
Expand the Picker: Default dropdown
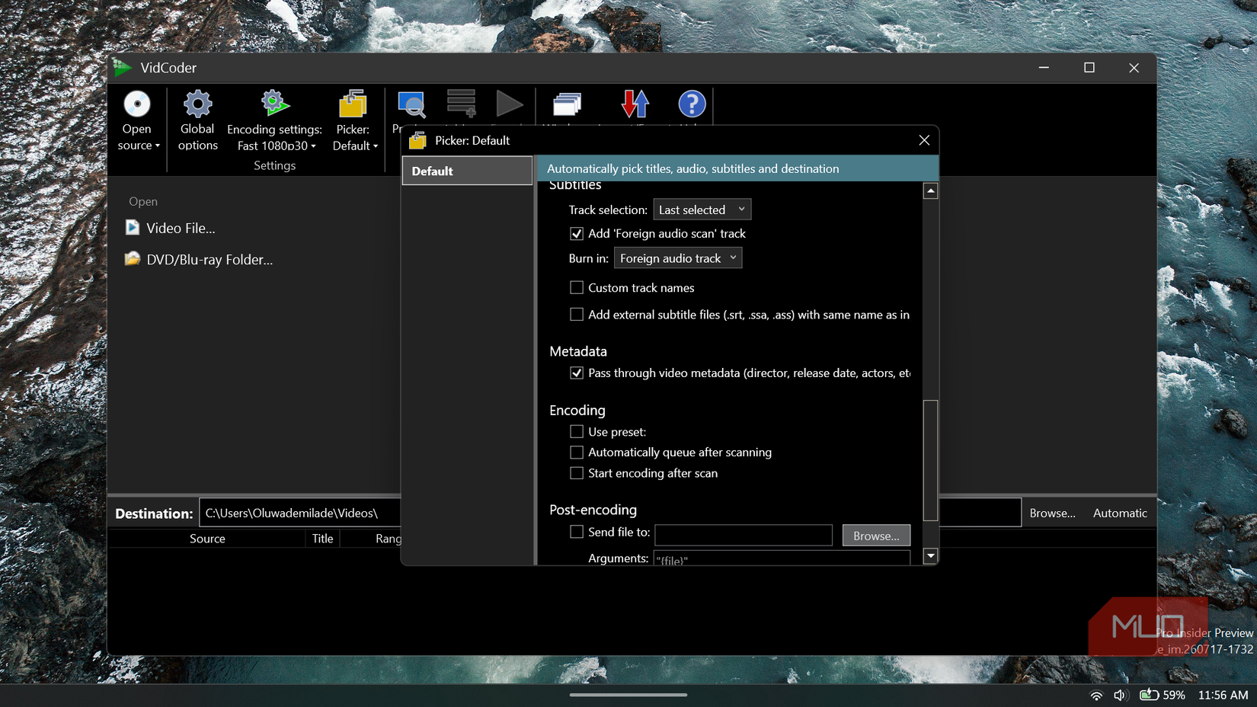coord(376,146)
